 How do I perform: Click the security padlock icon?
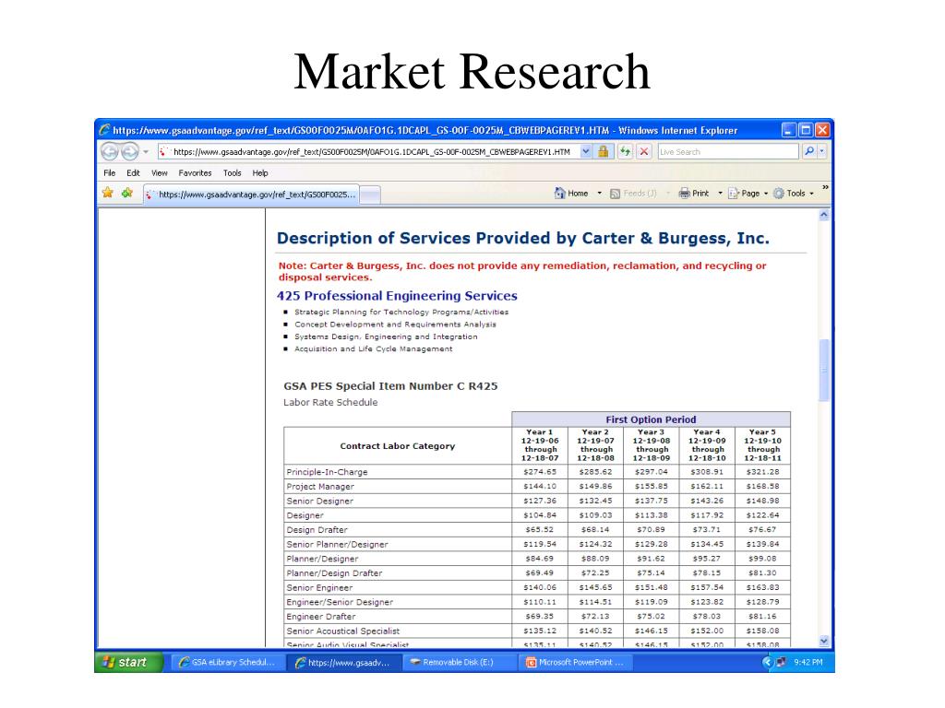pos(603,152)
